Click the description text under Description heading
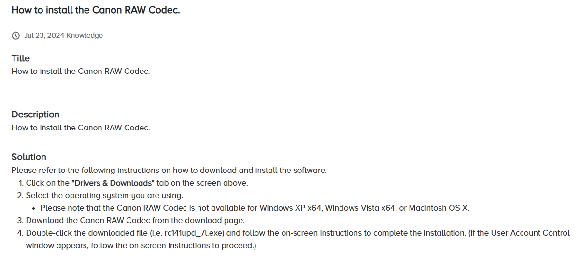The width and height of the screenshot is (580, 258). coord(81,128)
